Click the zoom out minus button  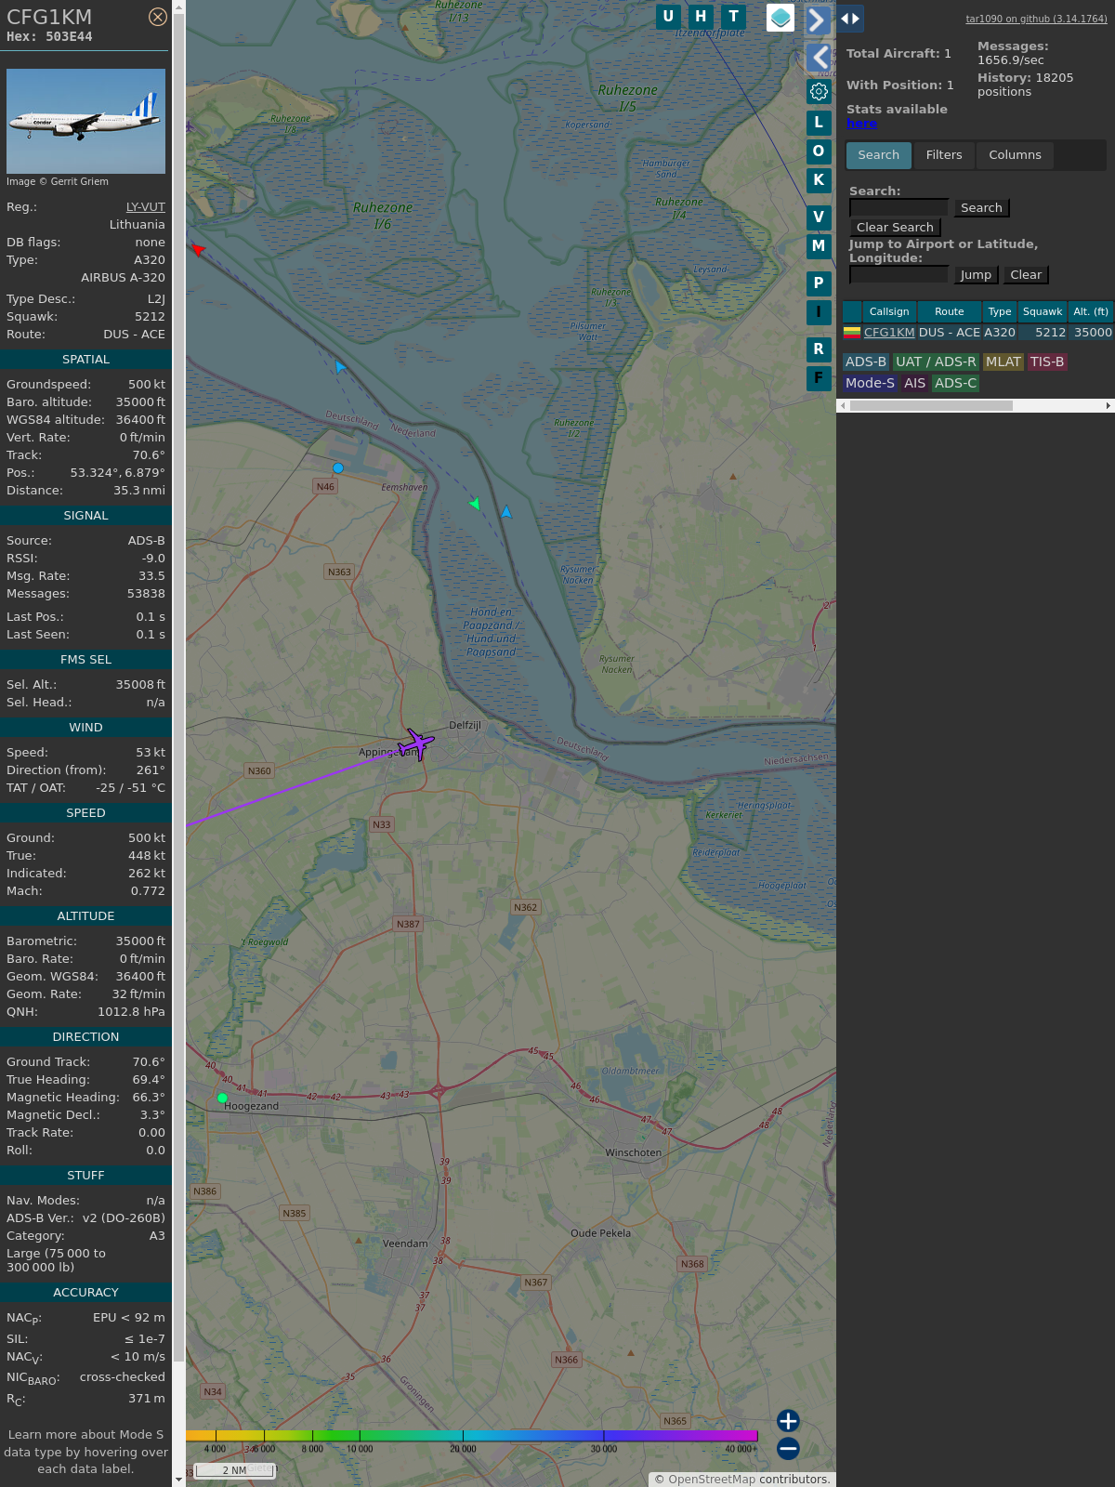coord(788,1448)
